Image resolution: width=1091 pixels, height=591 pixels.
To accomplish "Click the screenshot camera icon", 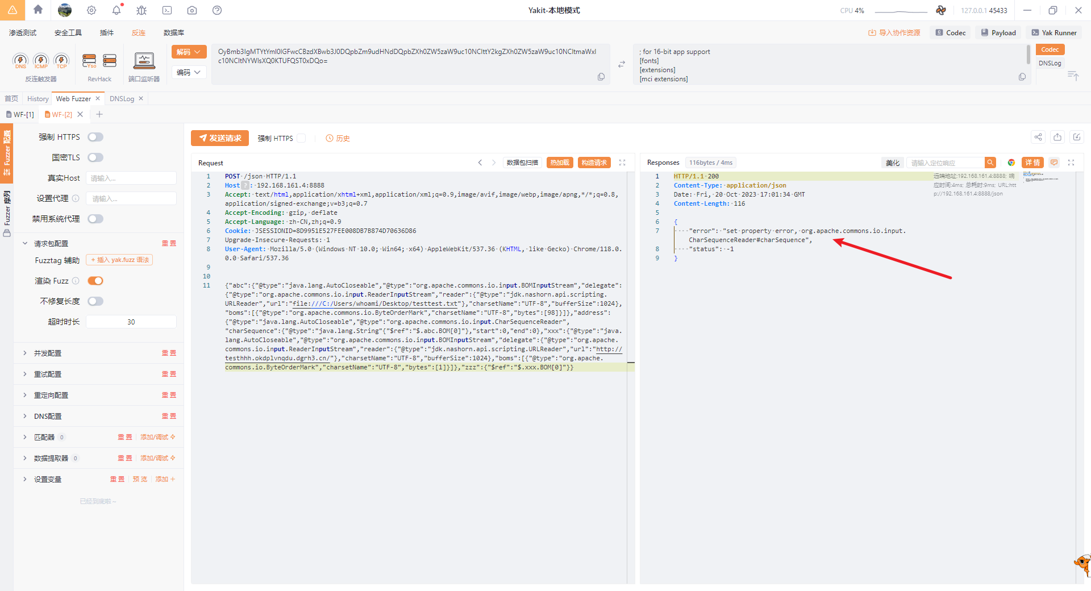I will (x=192, y=10).
